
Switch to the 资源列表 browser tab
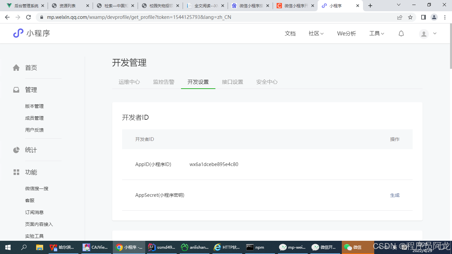point(70,6)
